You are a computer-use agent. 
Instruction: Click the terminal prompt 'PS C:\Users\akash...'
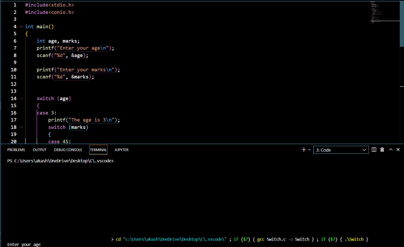point(61,161)
